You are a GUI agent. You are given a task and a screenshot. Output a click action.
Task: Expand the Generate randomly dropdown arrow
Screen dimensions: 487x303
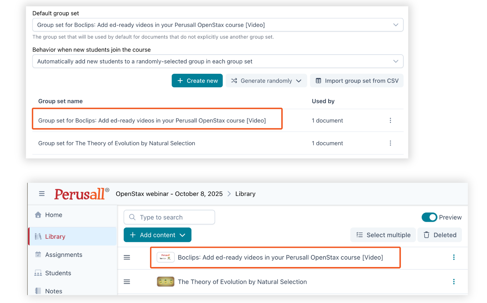[x=299, y=81]
